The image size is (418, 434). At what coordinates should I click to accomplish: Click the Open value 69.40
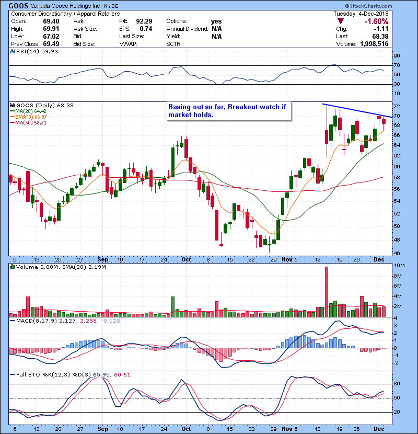tap(51, 21)
